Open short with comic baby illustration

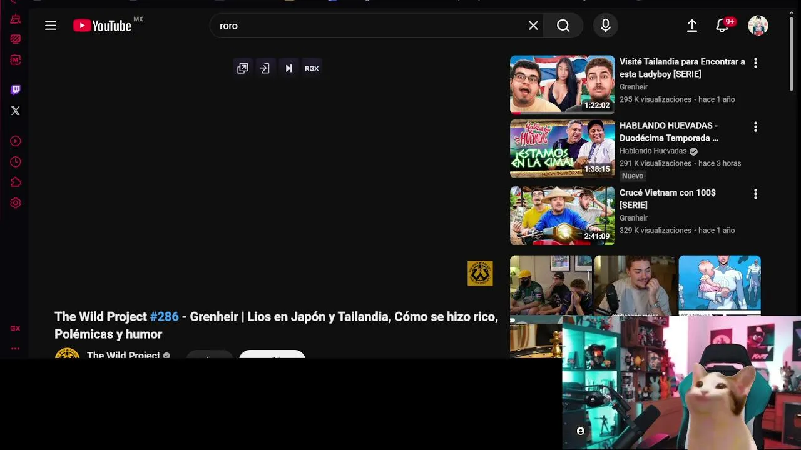720,284
